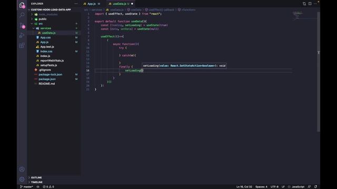337x189 pixels.
Task: Open editor More Actions ellipsis
Action: click(315, 4)
